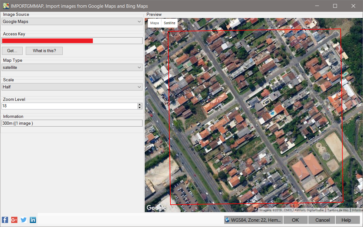The width and height of the screenshot is (363, 227).
Task: Open the WGS84 Zone 22 coordinate system selector
Action: click(253, 220)
